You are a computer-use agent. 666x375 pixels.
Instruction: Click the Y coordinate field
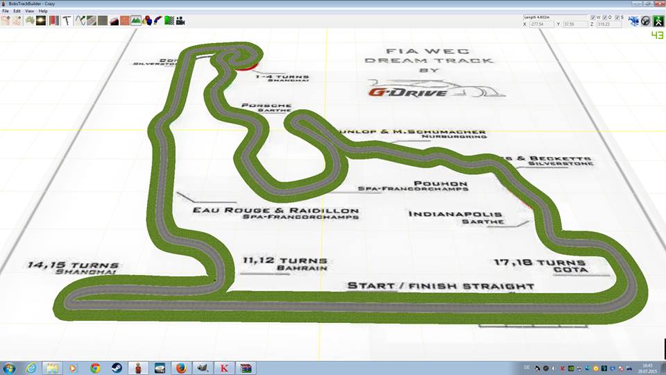click(x=575, y=24)
